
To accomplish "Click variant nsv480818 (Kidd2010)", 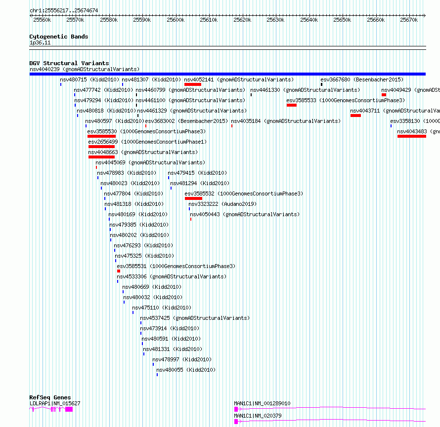I will point(106,111).
